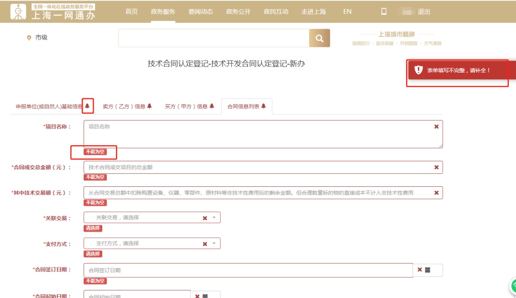Open the 合同起始日期 calendar icon
The image size is (516, 298).
tap(205, 296)
